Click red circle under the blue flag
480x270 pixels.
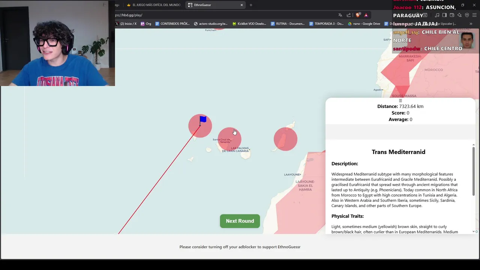click(200, 126)
